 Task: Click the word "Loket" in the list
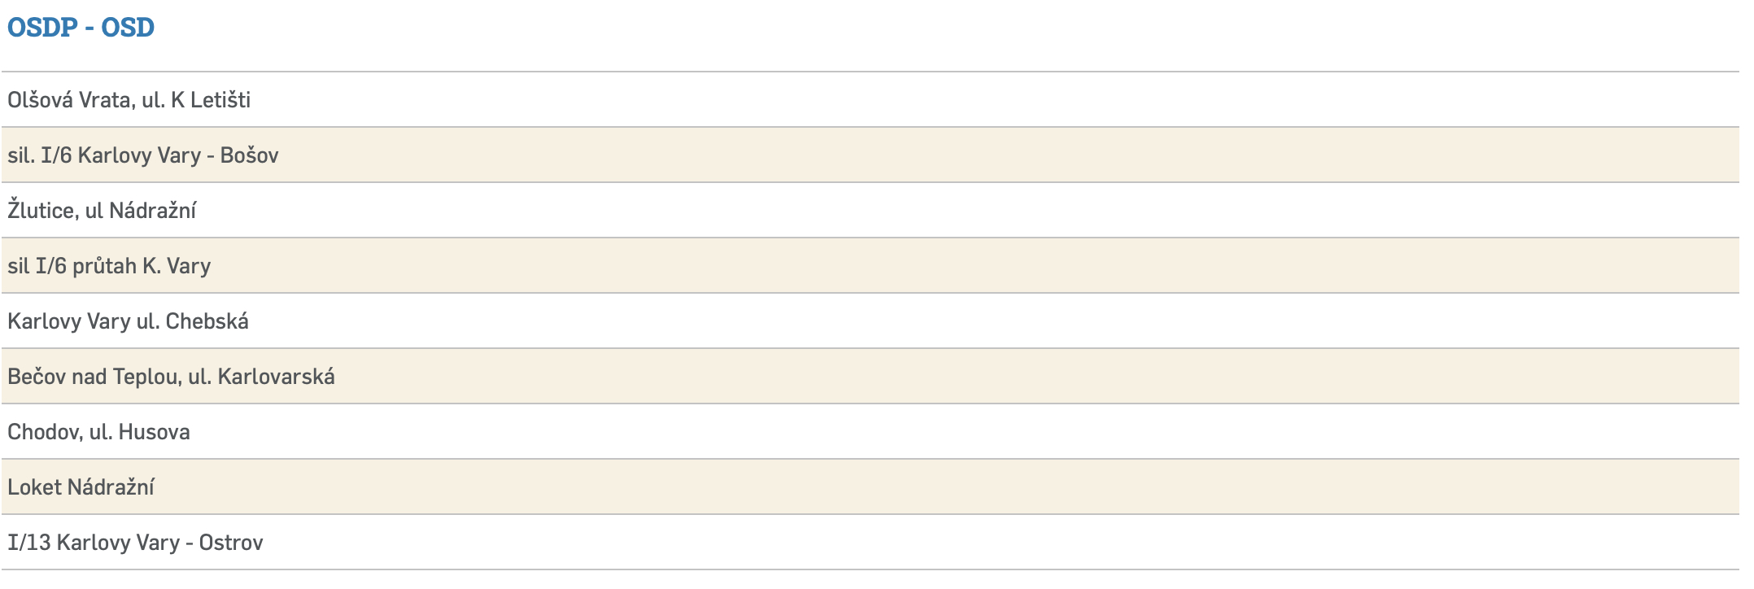click(x=34, y=487)
